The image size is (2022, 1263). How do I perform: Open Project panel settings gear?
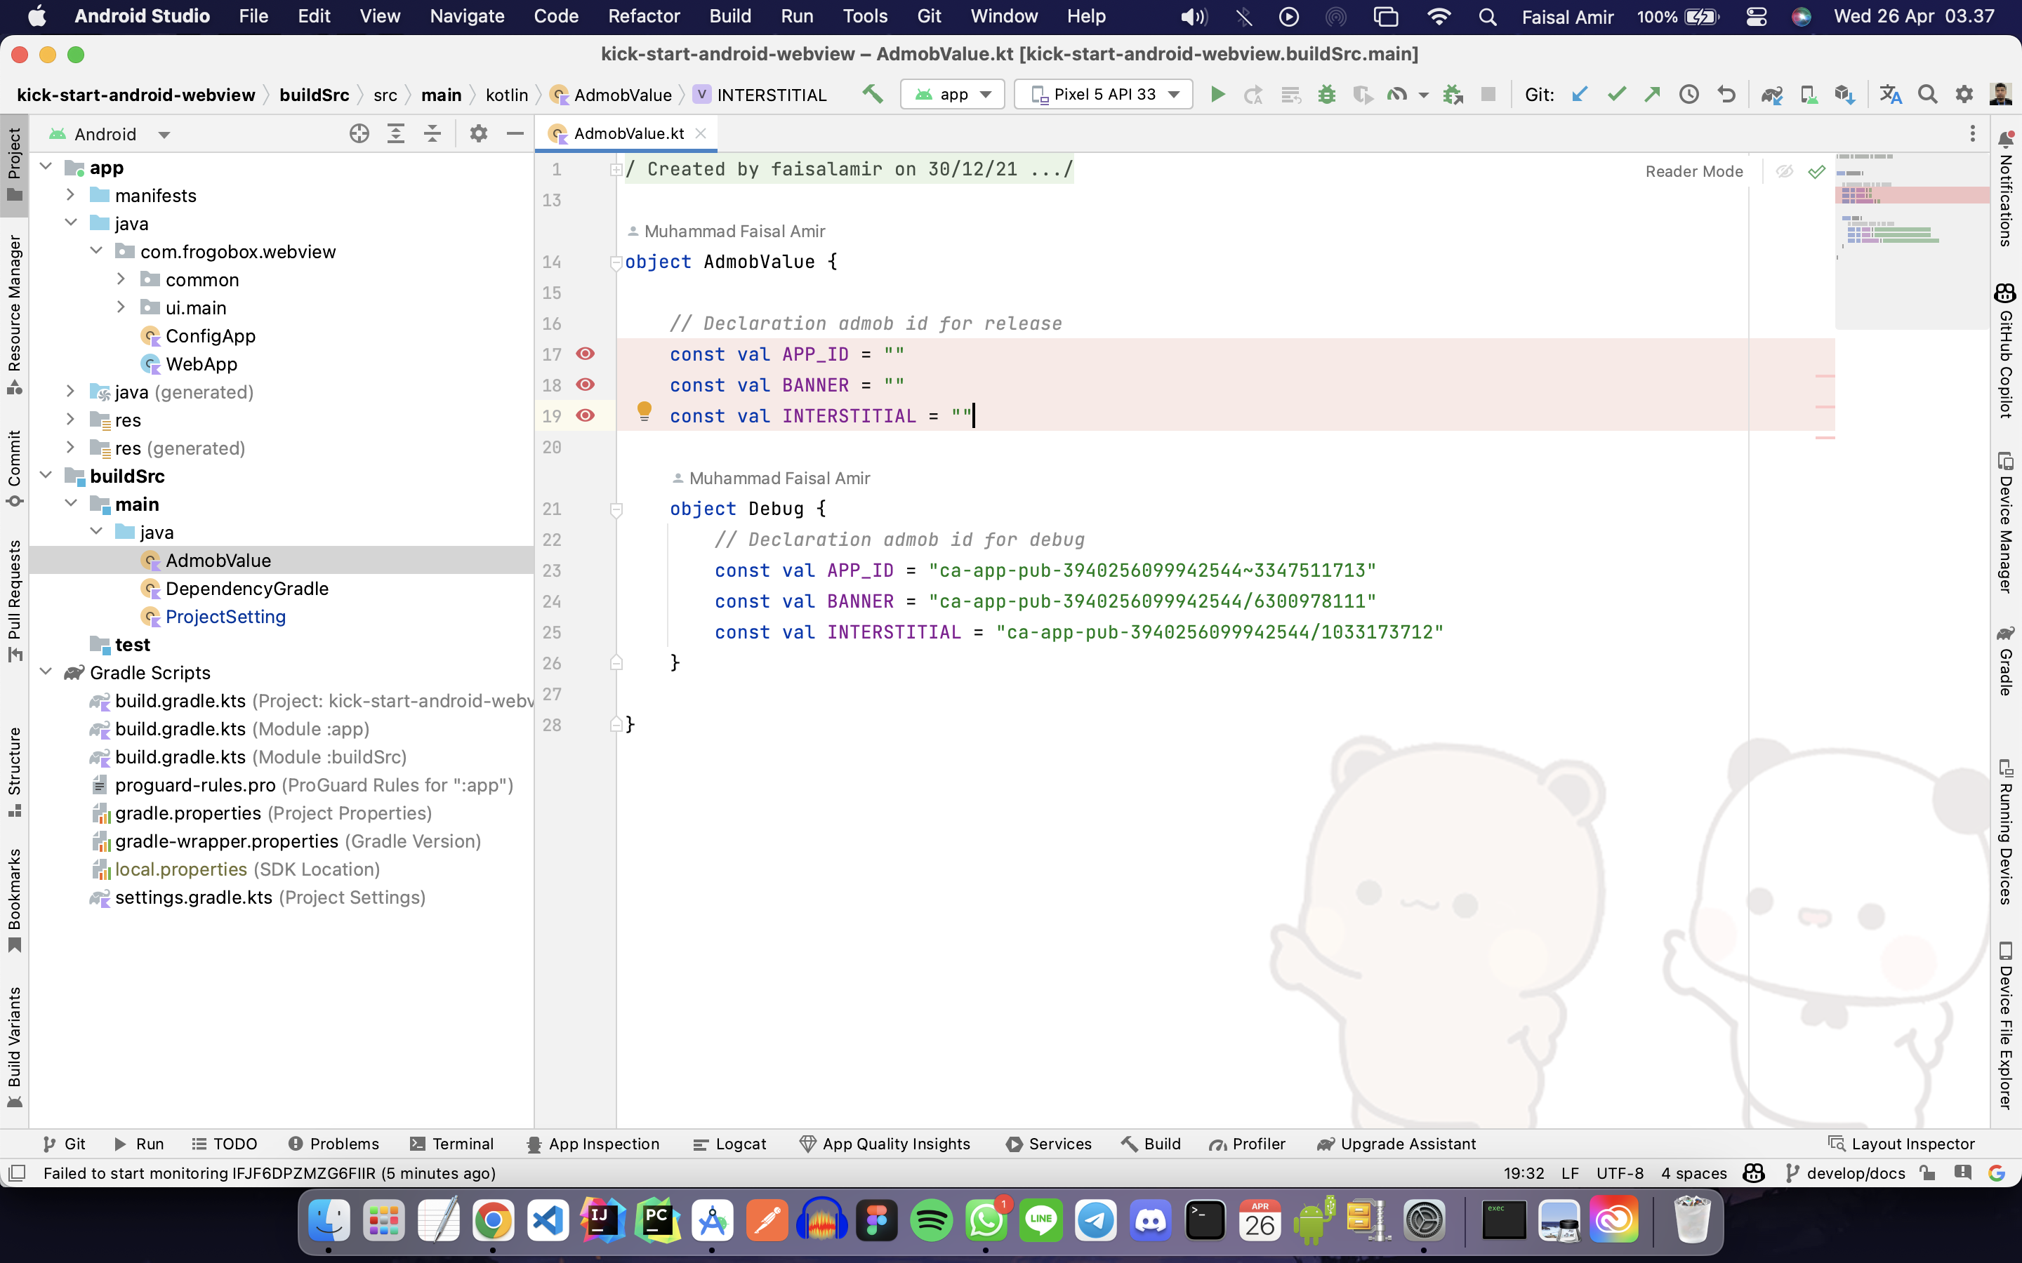[x=478, y=133]
